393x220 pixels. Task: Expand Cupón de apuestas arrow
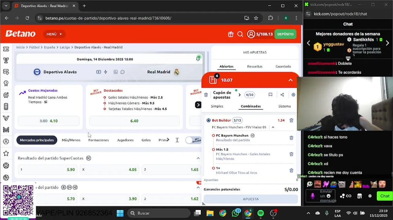(239, 95)
